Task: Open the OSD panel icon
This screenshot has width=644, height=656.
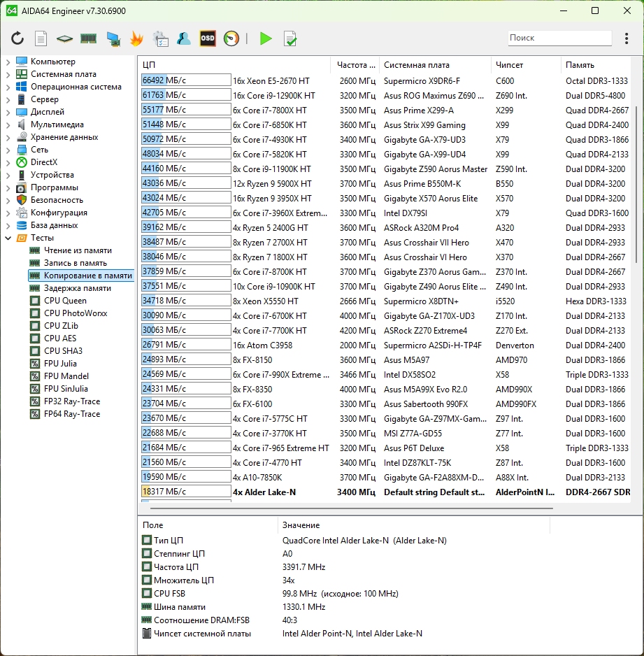Action: point(208,38)
